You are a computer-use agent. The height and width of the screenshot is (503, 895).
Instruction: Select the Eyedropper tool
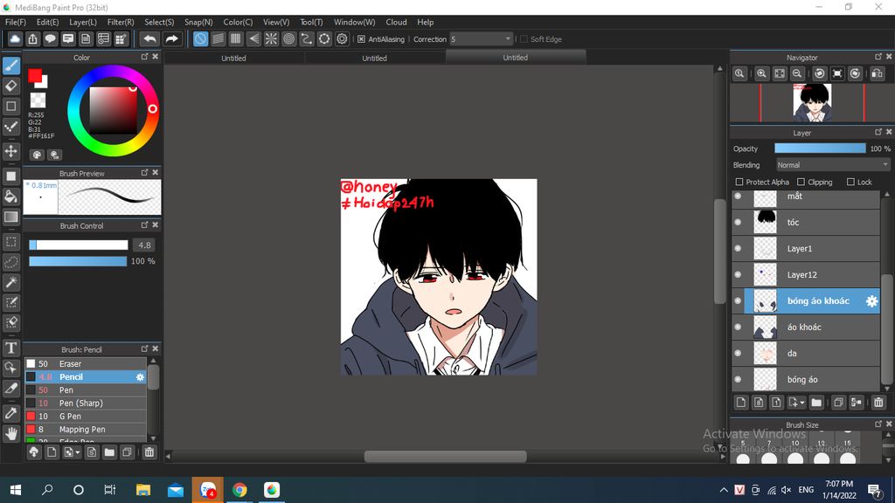(11, 413)
